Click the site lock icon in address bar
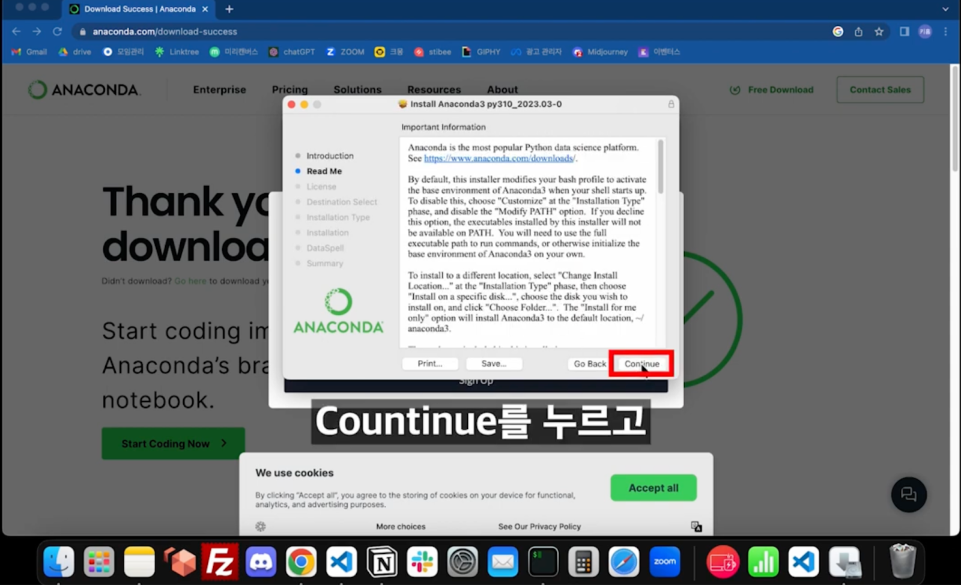The height and width of the screenshot is (585, 961). coord(83,31)
